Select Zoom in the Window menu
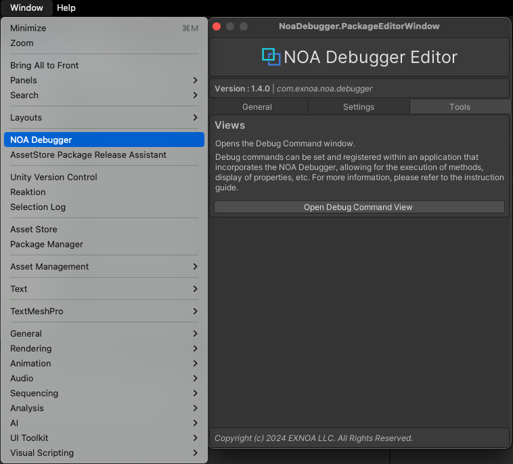This screenshot has width=513, height=464. click(x=104, y=43)
